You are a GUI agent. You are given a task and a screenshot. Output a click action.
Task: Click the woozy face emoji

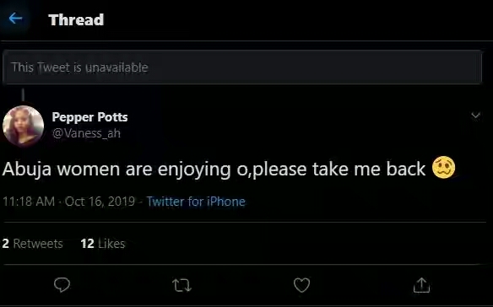(x=443, y=168)
